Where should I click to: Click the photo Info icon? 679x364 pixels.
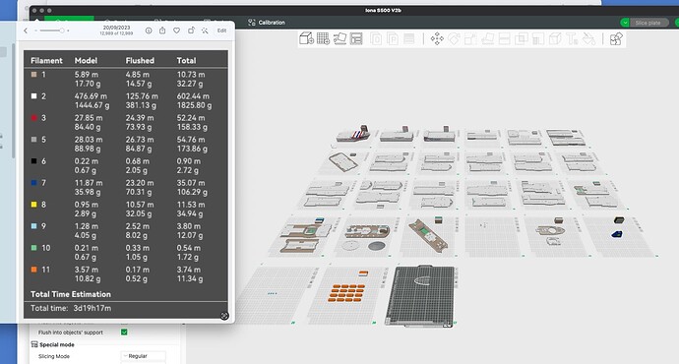click(149, 30)
